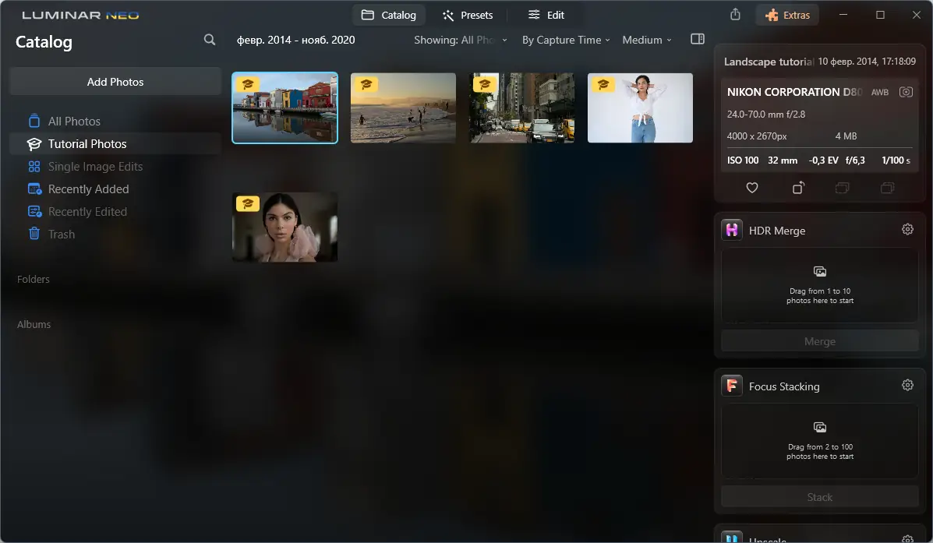Click the rotate photo icon

[798, 188]
